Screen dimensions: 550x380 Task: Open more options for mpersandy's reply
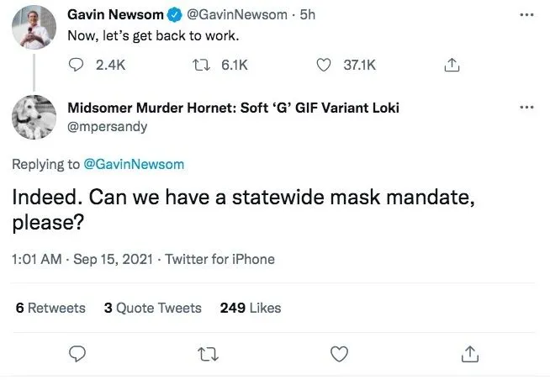[x=526, y=108]
